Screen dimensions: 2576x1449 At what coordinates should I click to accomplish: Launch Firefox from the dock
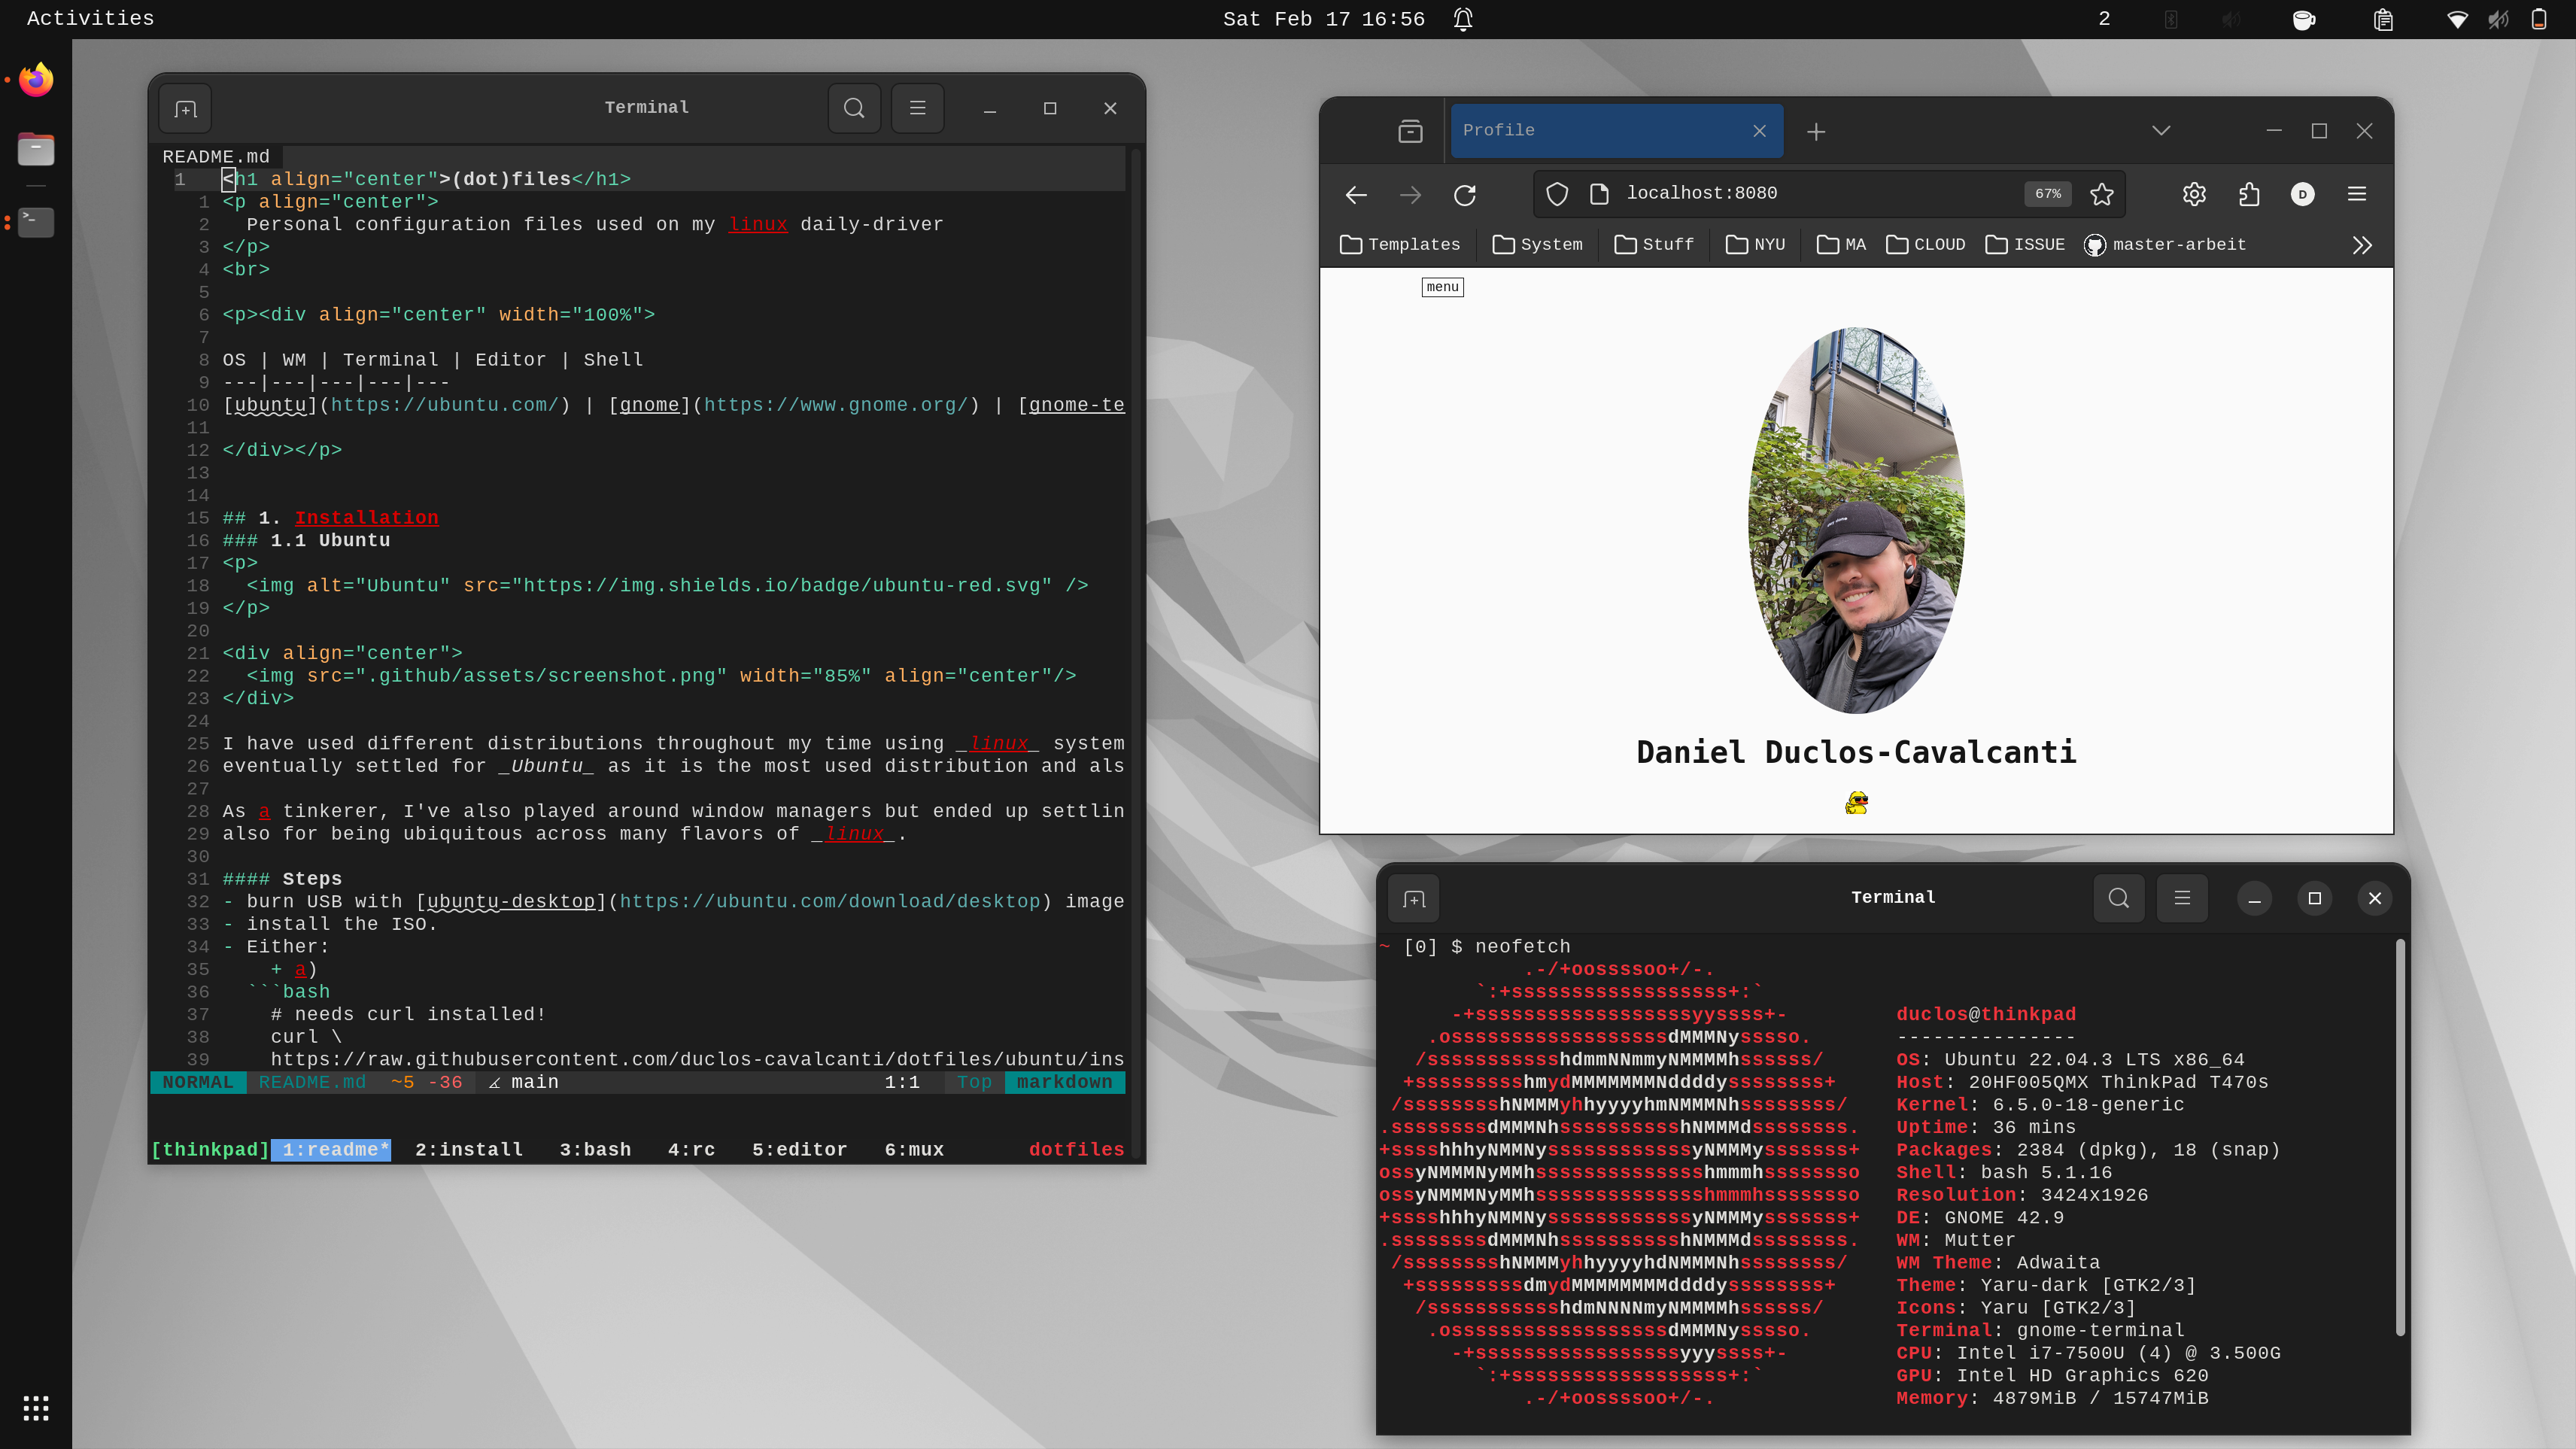pos(36,80)
